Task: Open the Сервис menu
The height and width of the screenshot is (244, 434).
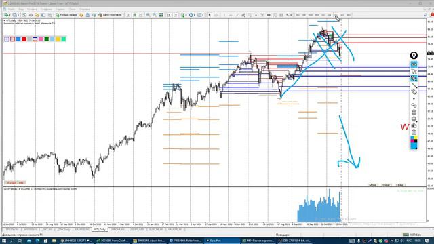Action: 60,9
